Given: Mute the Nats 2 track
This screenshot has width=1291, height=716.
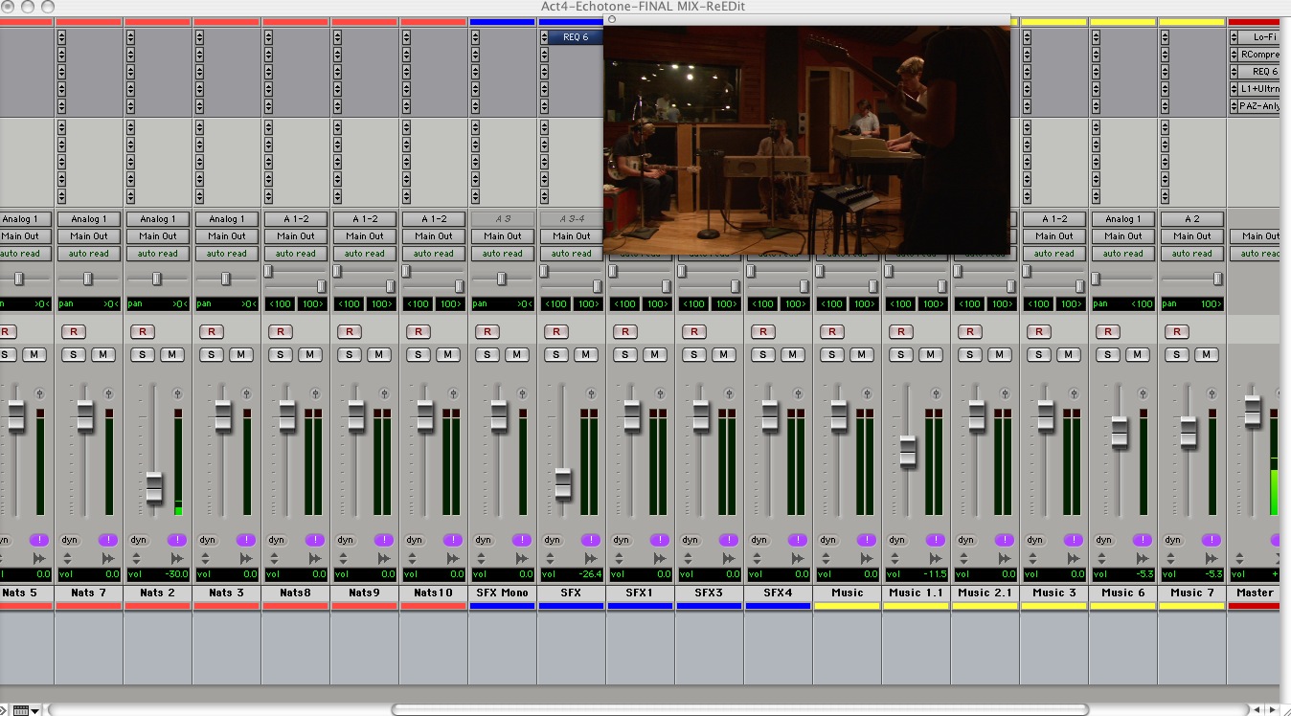Looking at the screenshot, I should click(172, 354).
